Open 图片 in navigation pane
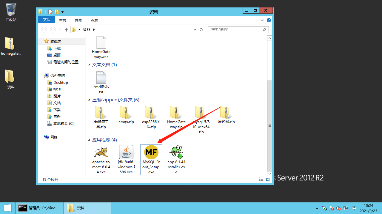This screenshot has height=214, width=382. tap(54, 96)
